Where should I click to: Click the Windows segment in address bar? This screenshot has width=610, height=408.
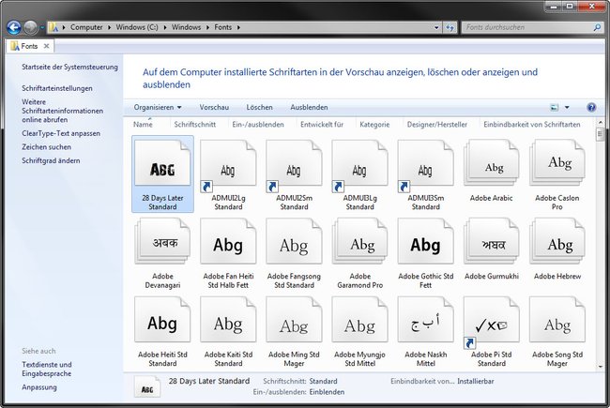point(187,27)
